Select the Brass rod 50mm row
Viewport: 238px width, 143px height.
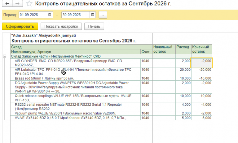click(75, 78)
